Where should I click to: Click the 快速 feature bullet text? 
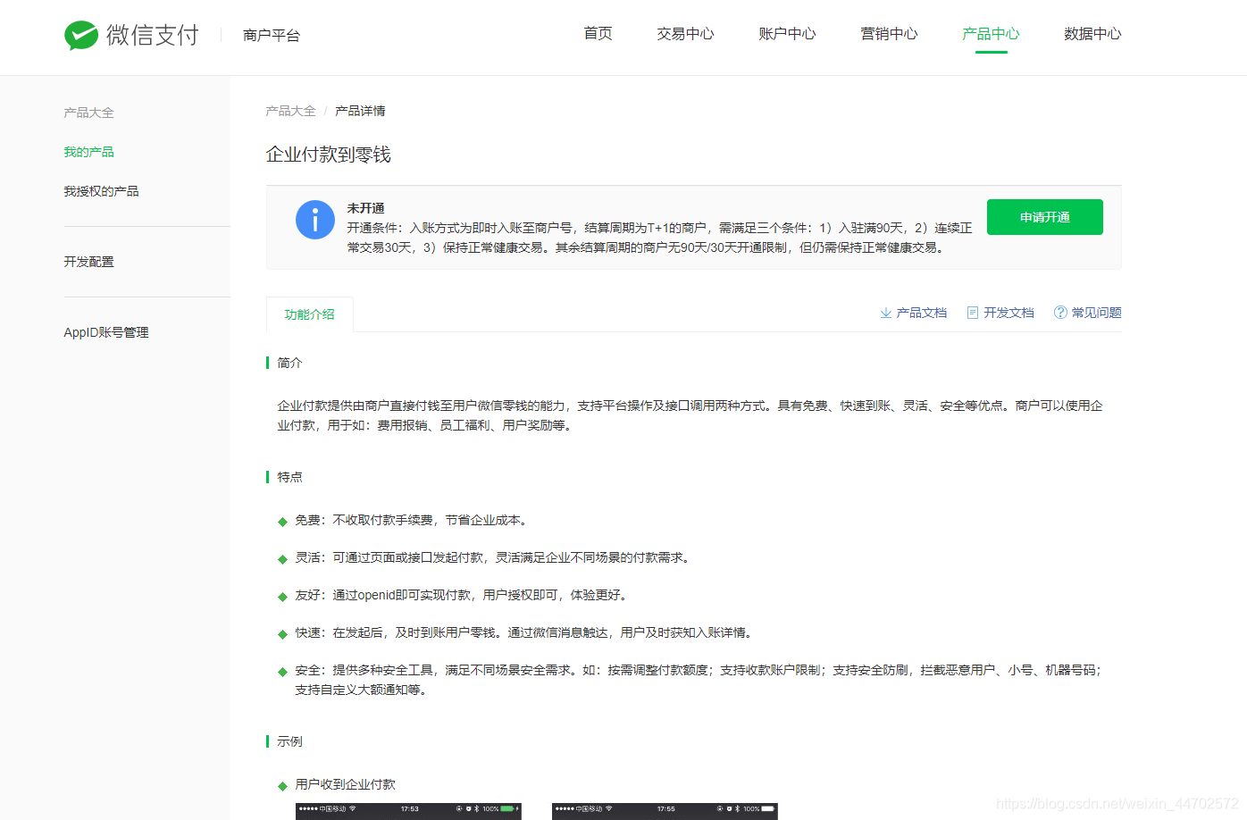click(526, 632)
